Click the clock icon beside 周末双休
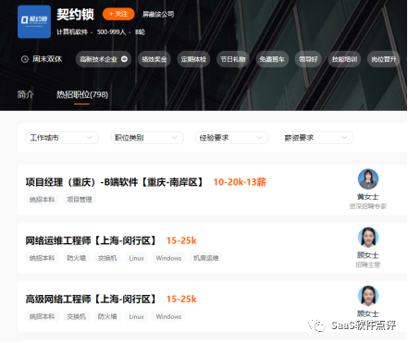 click(25, 59)
